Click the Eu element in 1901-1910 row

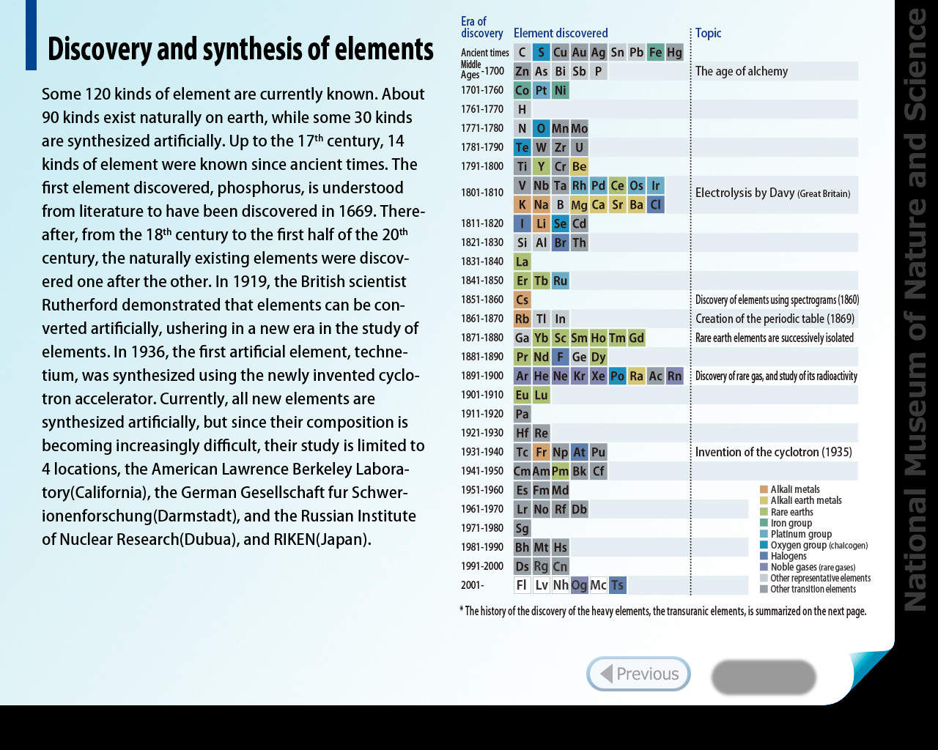point(522,395)
